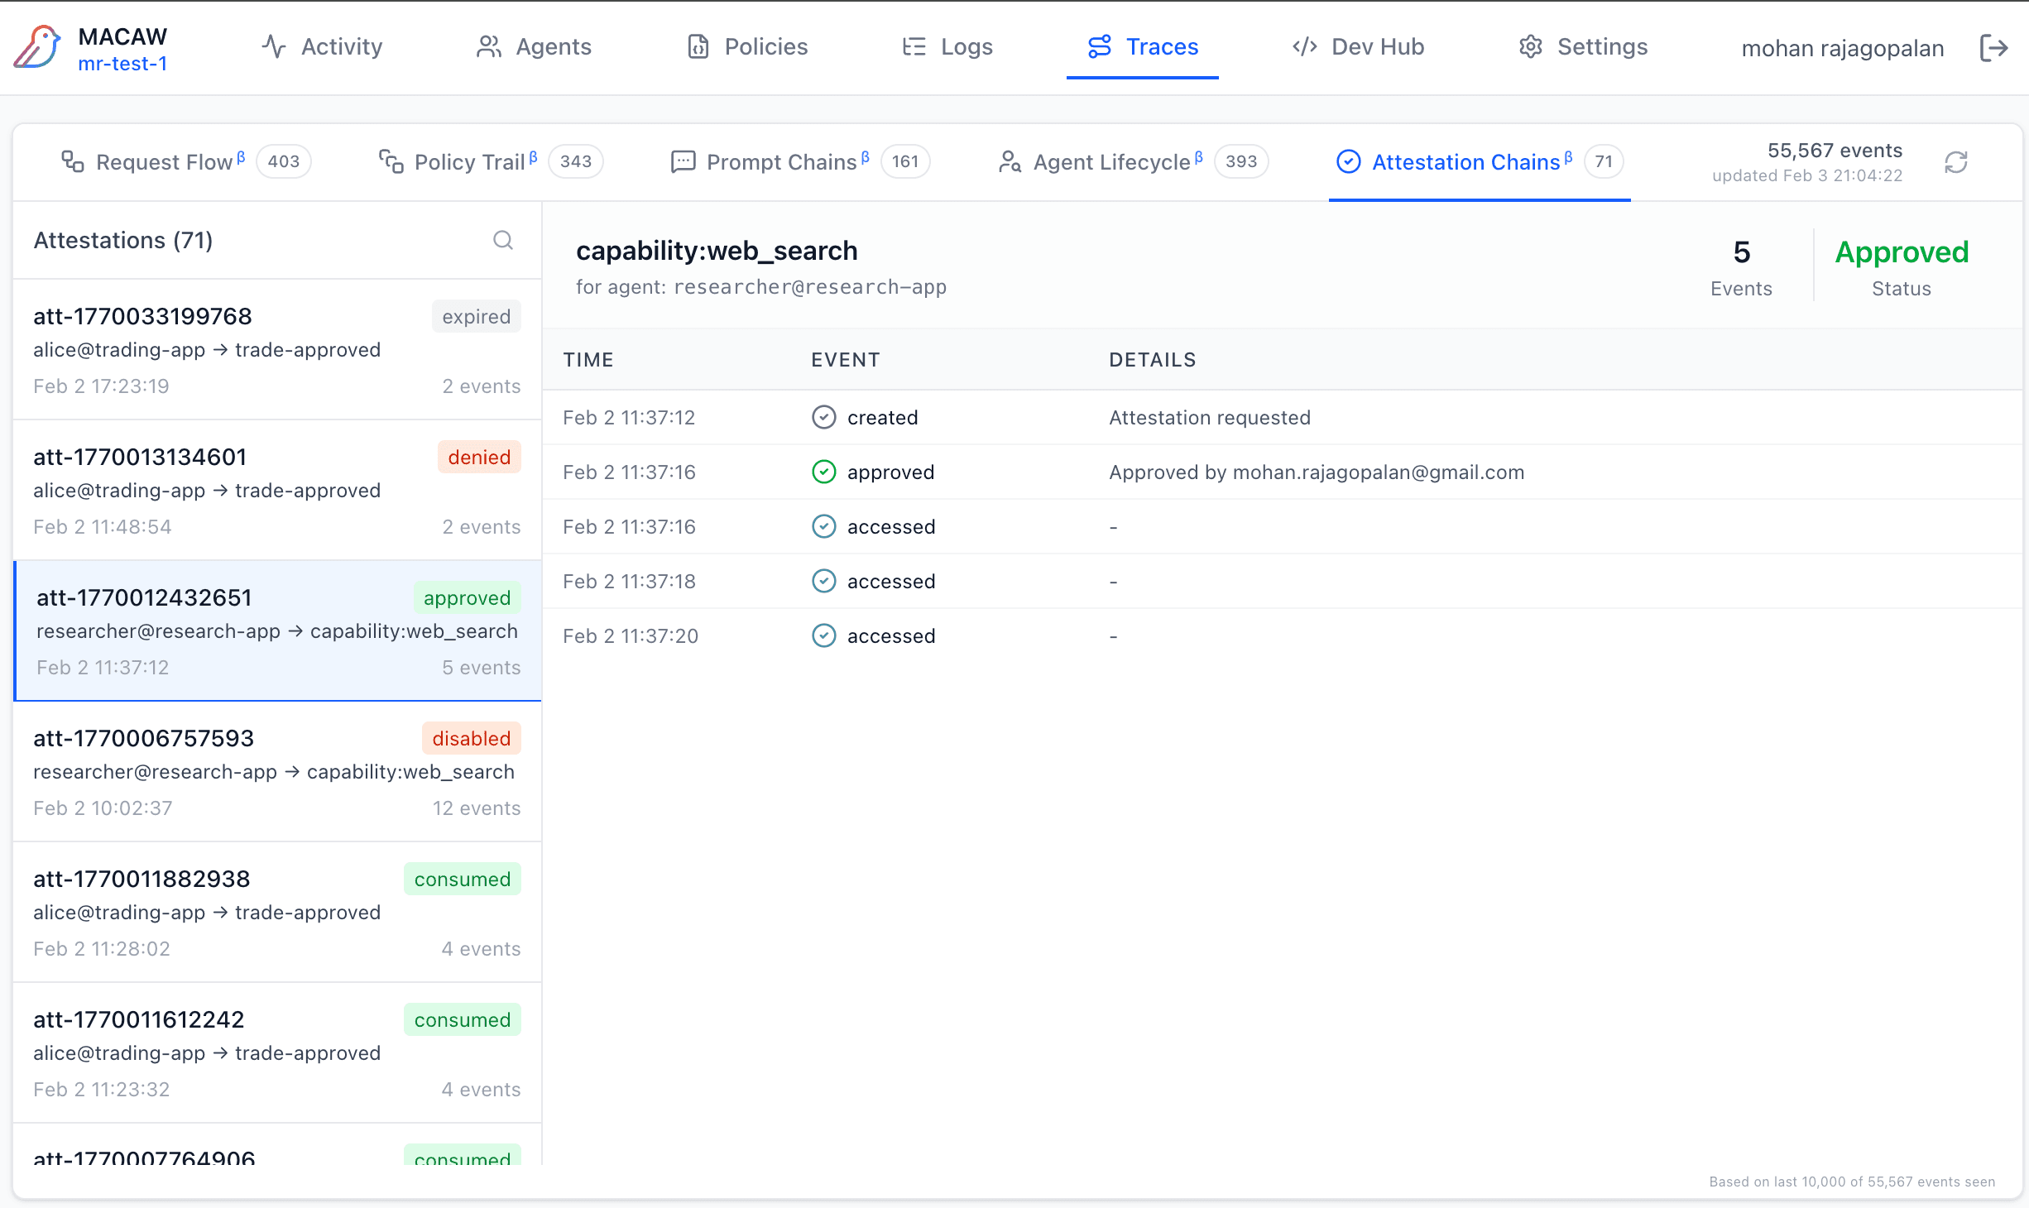Select the Prompt Chains tab
The width and height of the screenshot is (2029, 1208).
[780, 162]
